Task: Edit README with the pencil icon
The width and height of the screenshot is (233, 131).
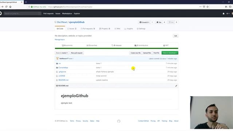Action: (176, 86)
